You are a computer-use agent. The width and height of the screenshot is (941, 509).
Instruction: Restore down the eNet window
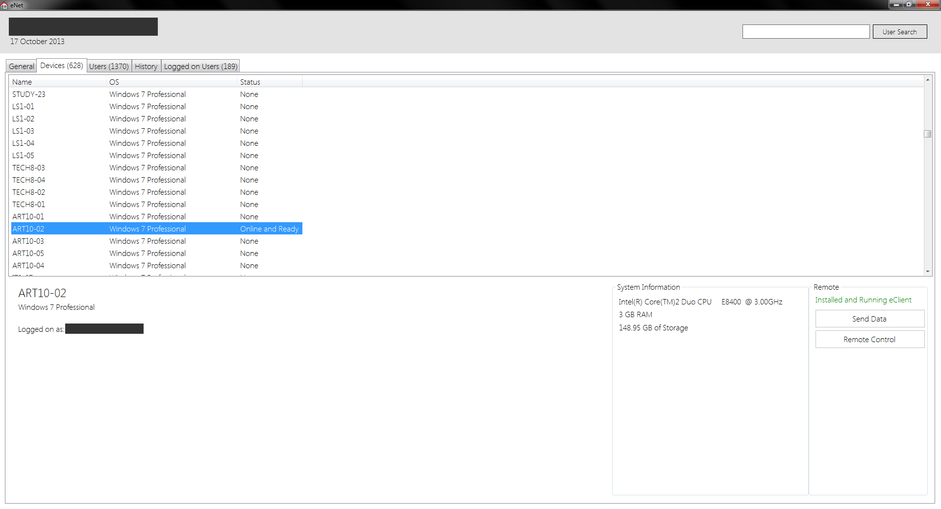pyautogui.click(x=909, y=4)
